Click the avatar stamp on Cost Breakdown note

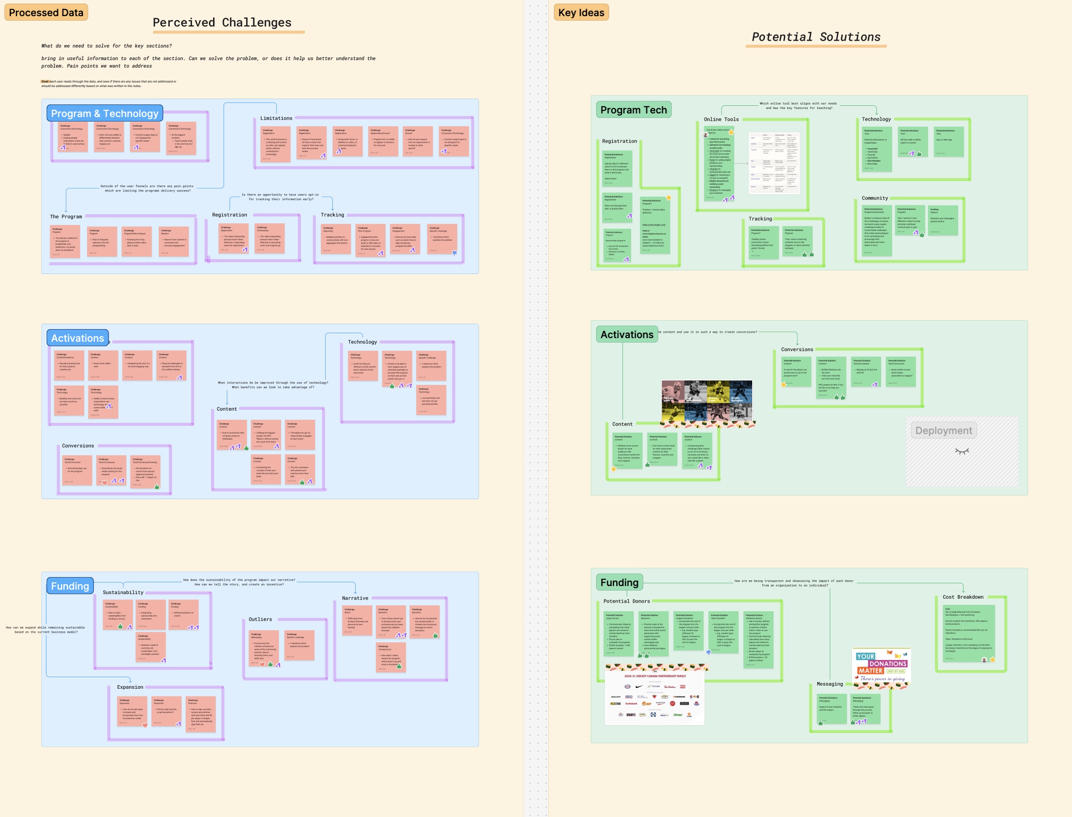(984, 660)
